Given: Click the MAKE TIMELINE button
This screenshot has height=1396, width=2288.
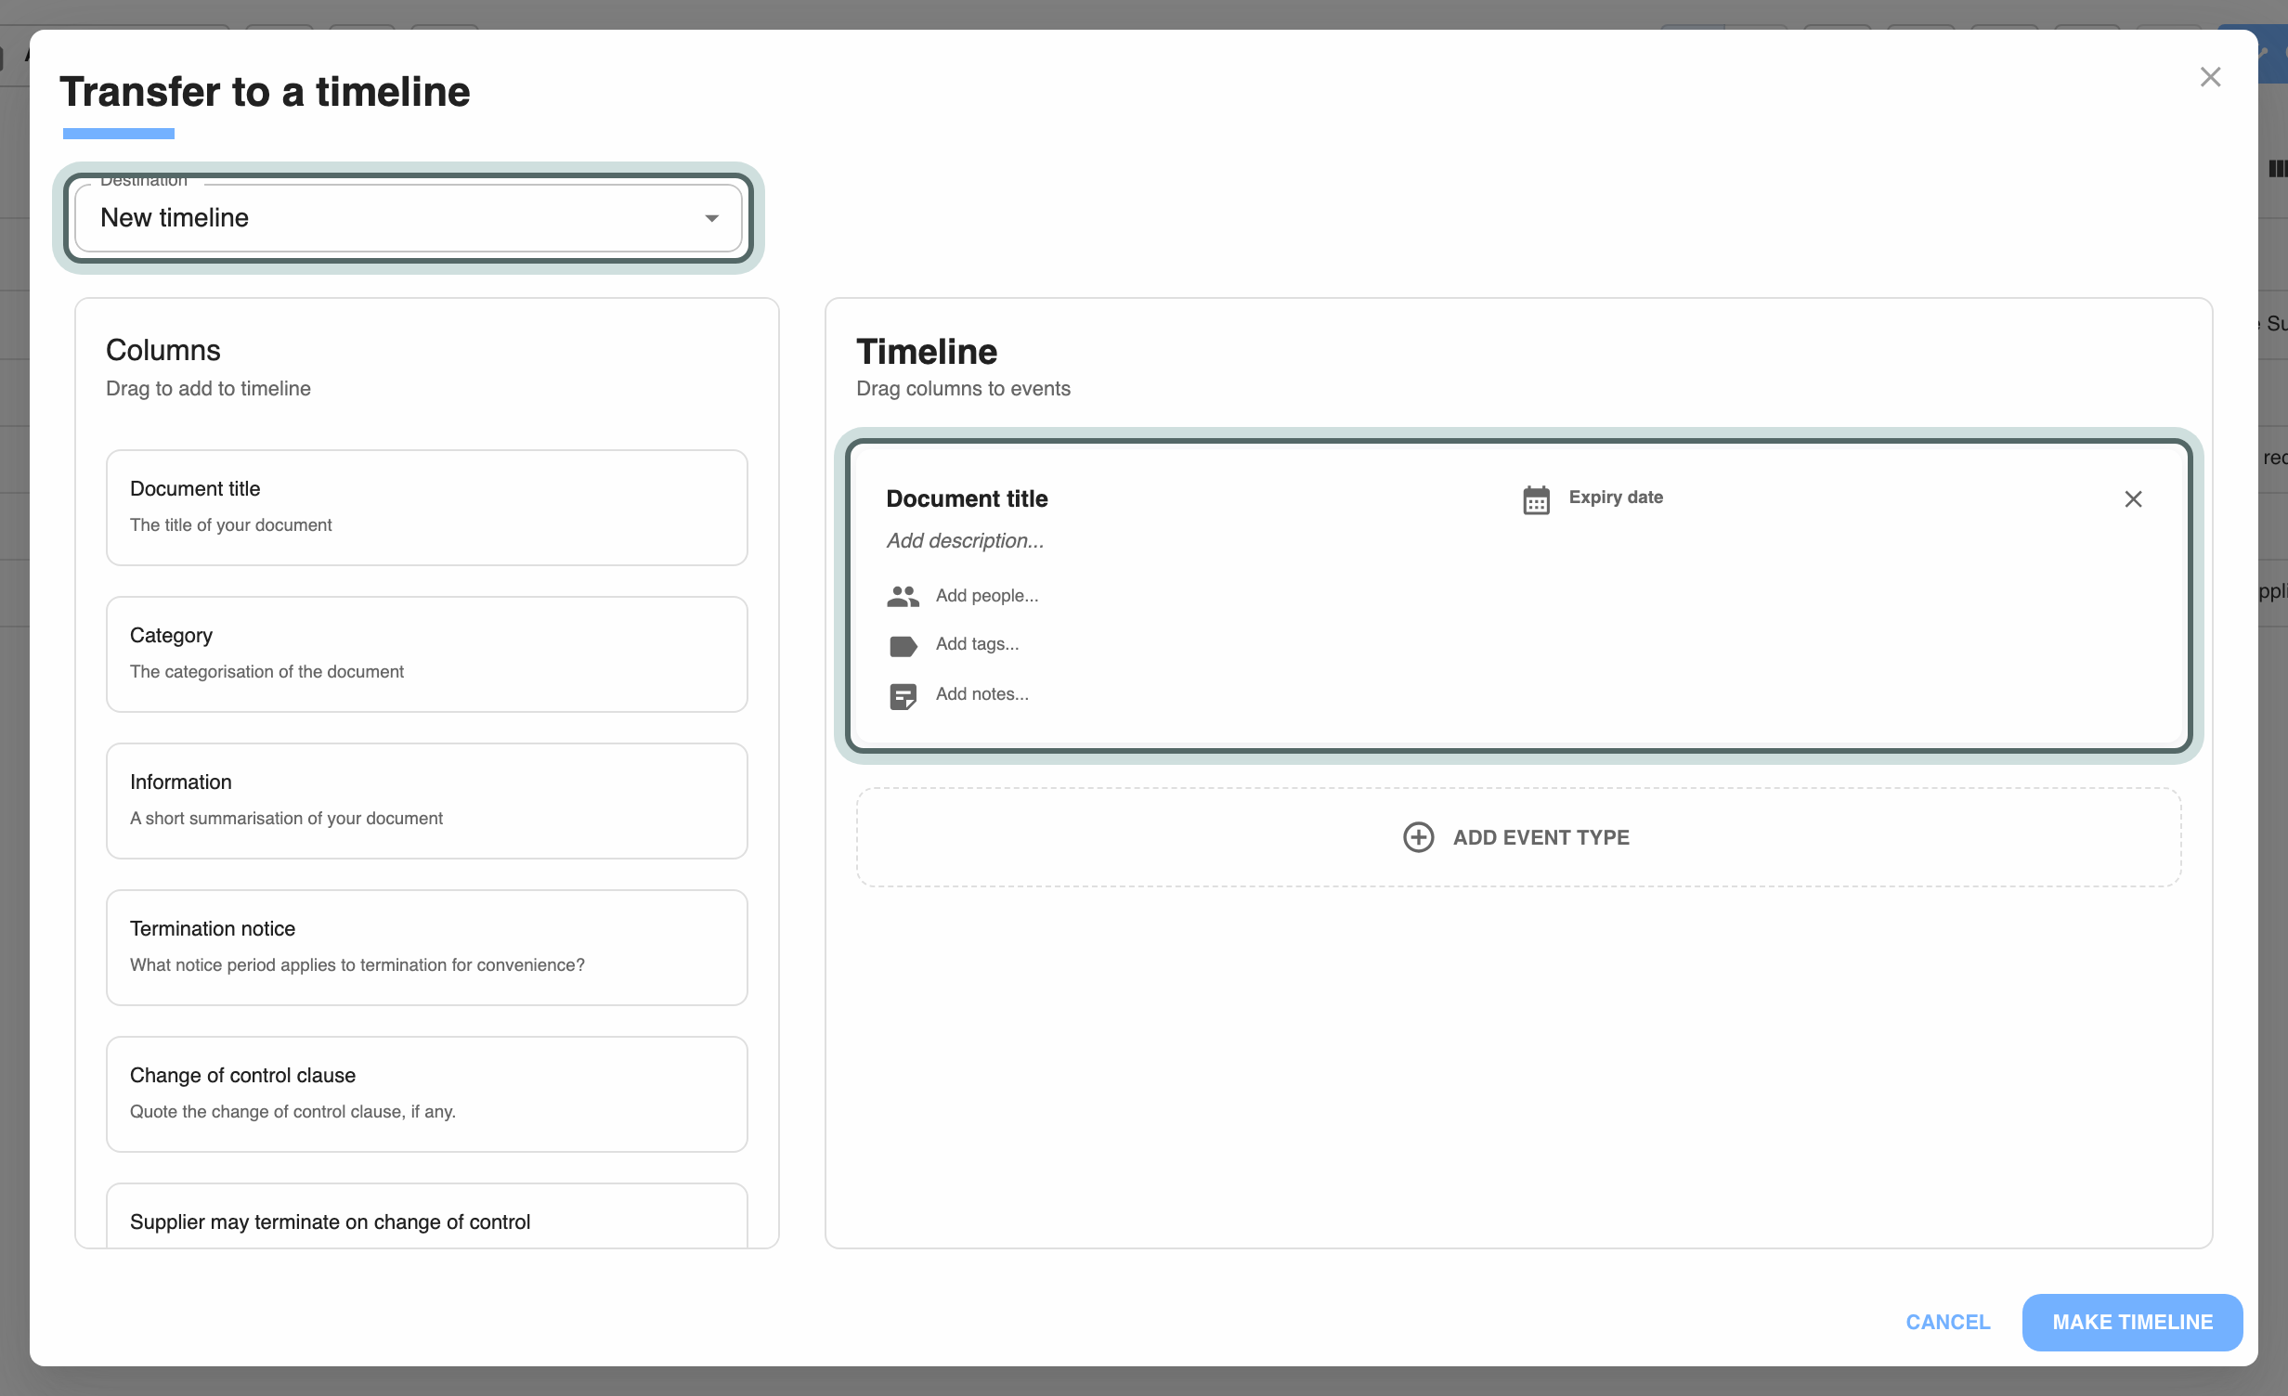Looking at the screenshot, I should point(2132,1322).
